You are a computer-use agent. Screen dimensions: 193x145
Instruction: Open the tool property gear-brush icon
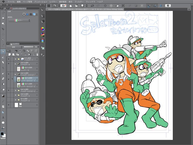tap(43, 22)
